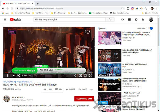This screenshot has width=160, height=112.
Task: Open Blog Teknoviral bookmark folder
Action: click(x=58, y=13)
